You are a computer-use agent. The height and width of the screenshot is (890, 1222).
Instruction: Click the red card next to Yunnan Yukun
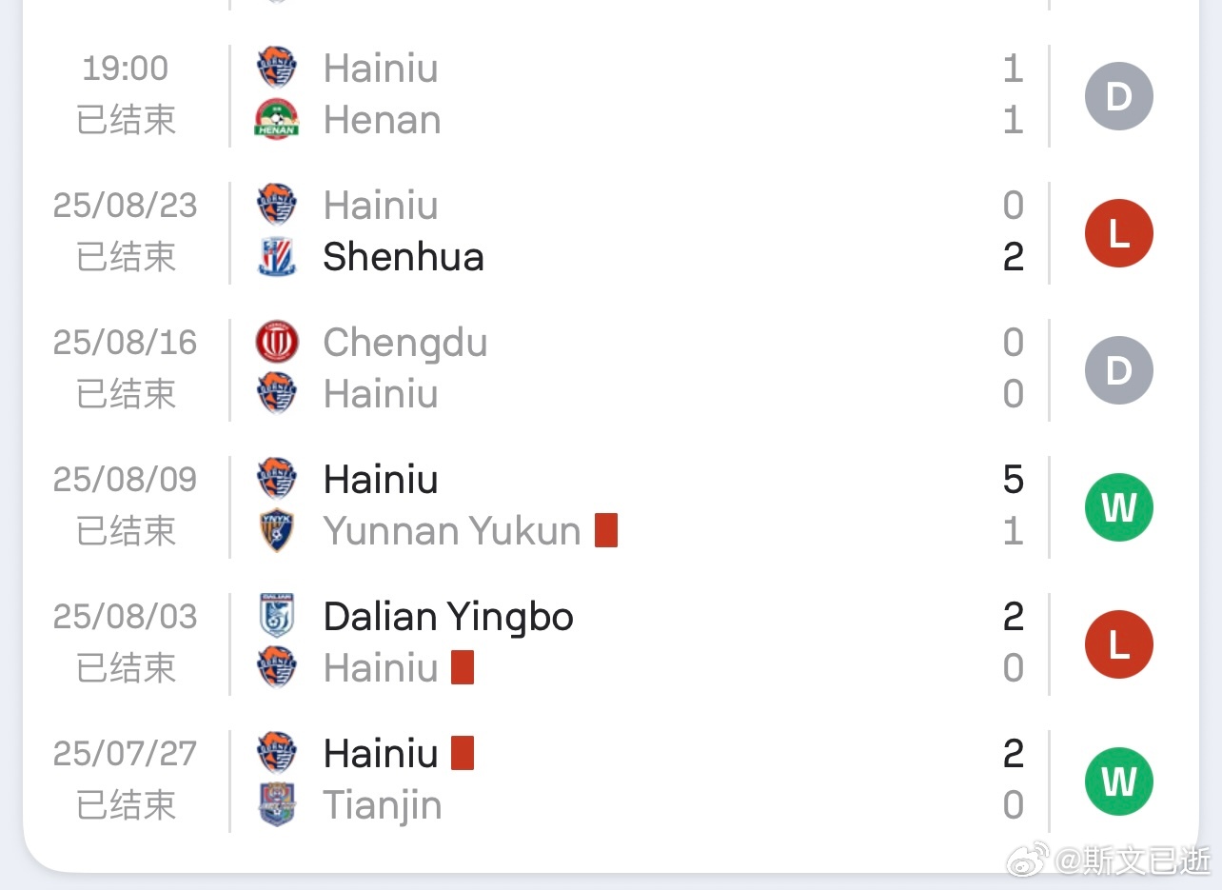point(606,530)
